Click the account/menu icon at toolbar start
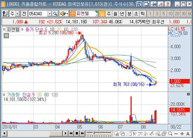193x138 pixels. (5, 14)
